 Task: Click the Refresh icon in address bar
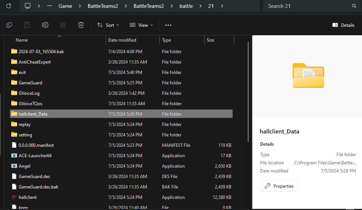9,6
